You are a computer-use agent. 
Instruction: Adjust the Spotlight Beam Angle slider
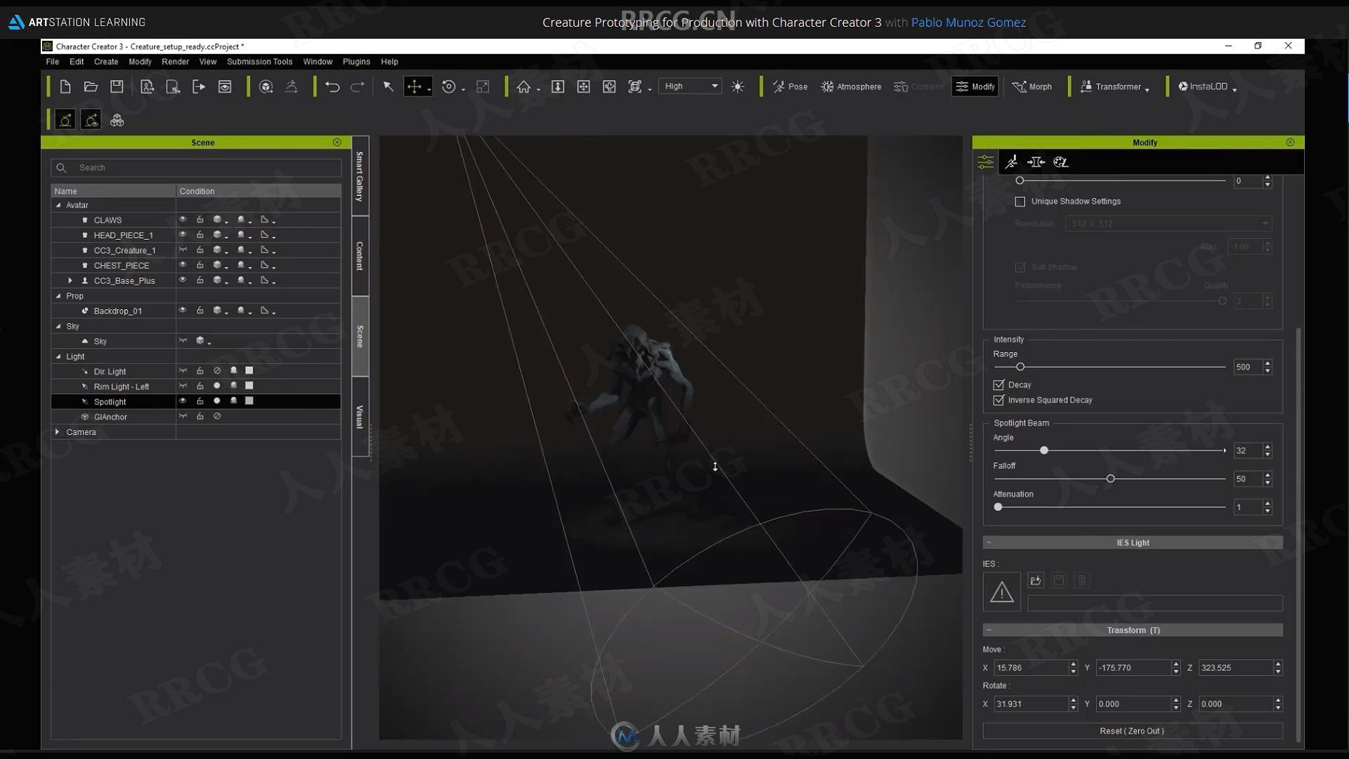(1044, 450)
